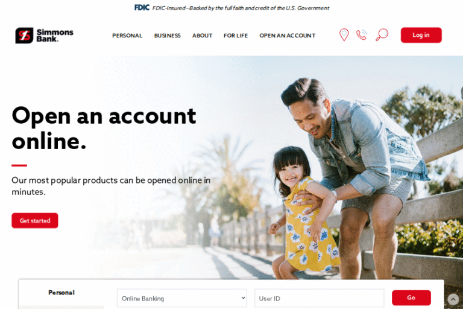
Task: Click OPEN AN ACCOUNT in navigation
Action: click(x=288, y=36)
